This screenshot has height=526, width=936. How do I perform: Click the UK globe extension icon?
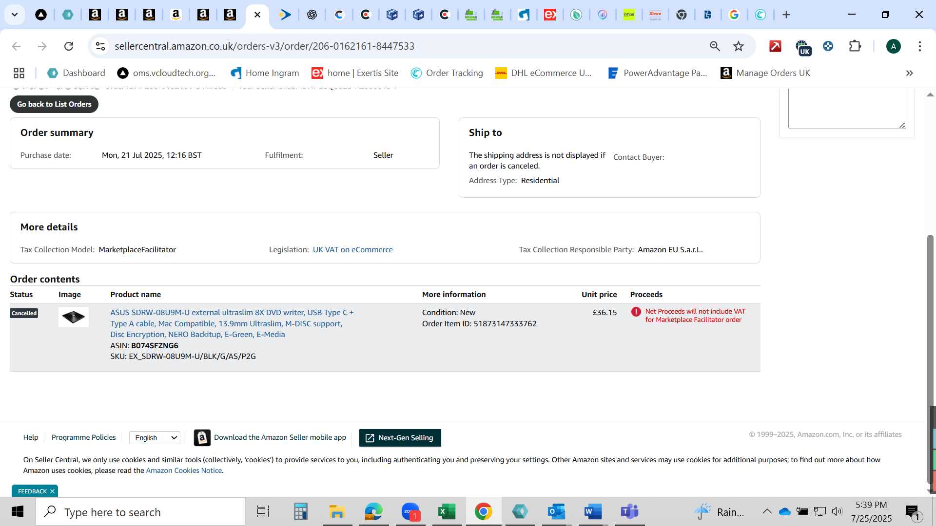(x=803, y=47)
